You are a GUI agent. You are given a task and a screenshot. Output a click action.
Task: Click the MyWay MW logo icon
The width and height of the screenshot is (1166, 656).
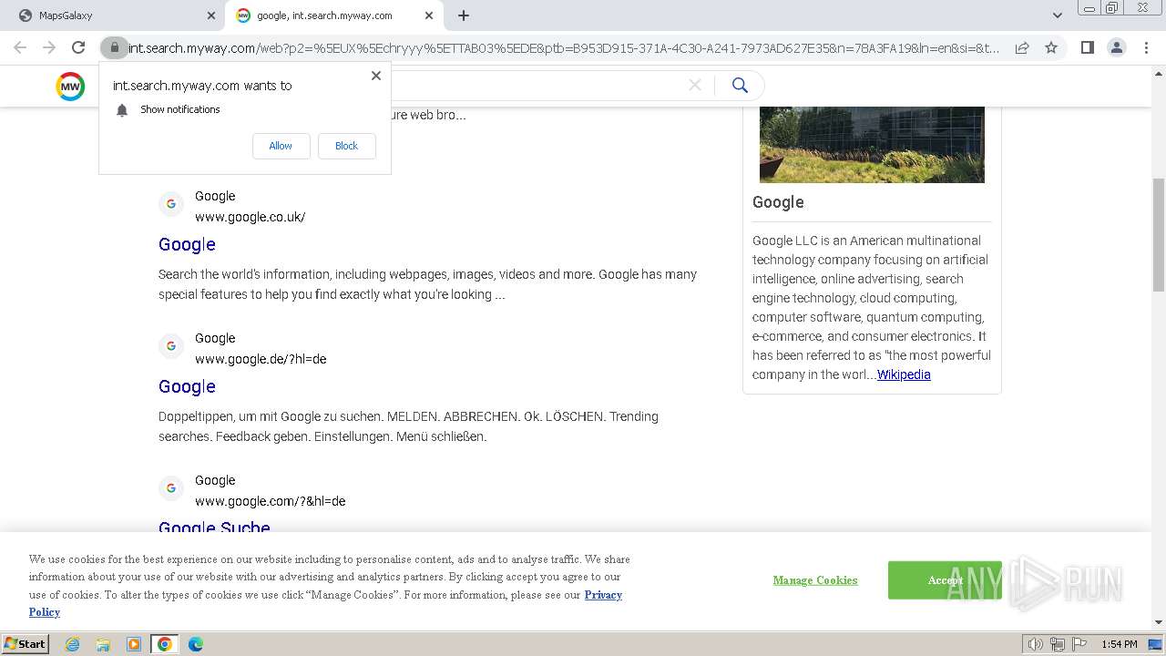pyautogui.click(x=70, y=87)
